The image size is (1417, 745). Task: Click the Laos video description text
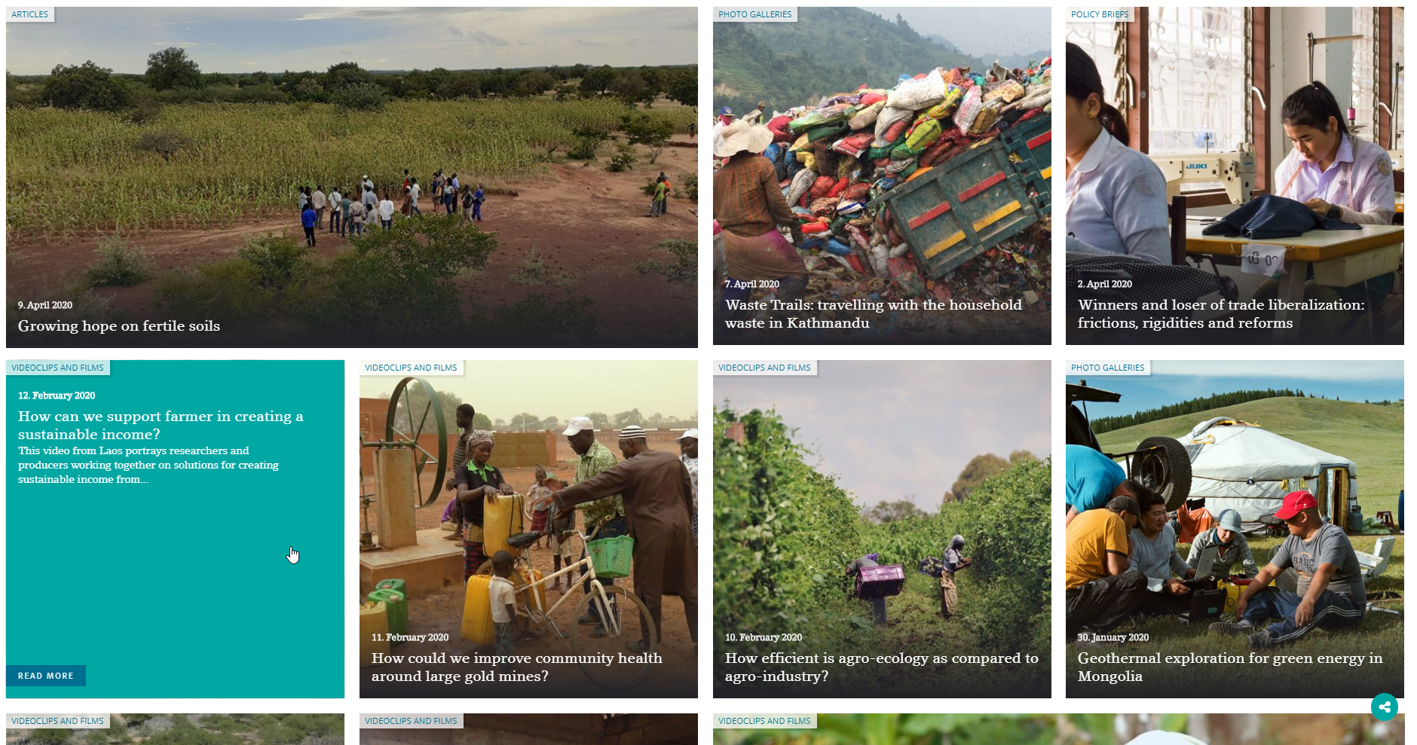click(x=148, y=465)
